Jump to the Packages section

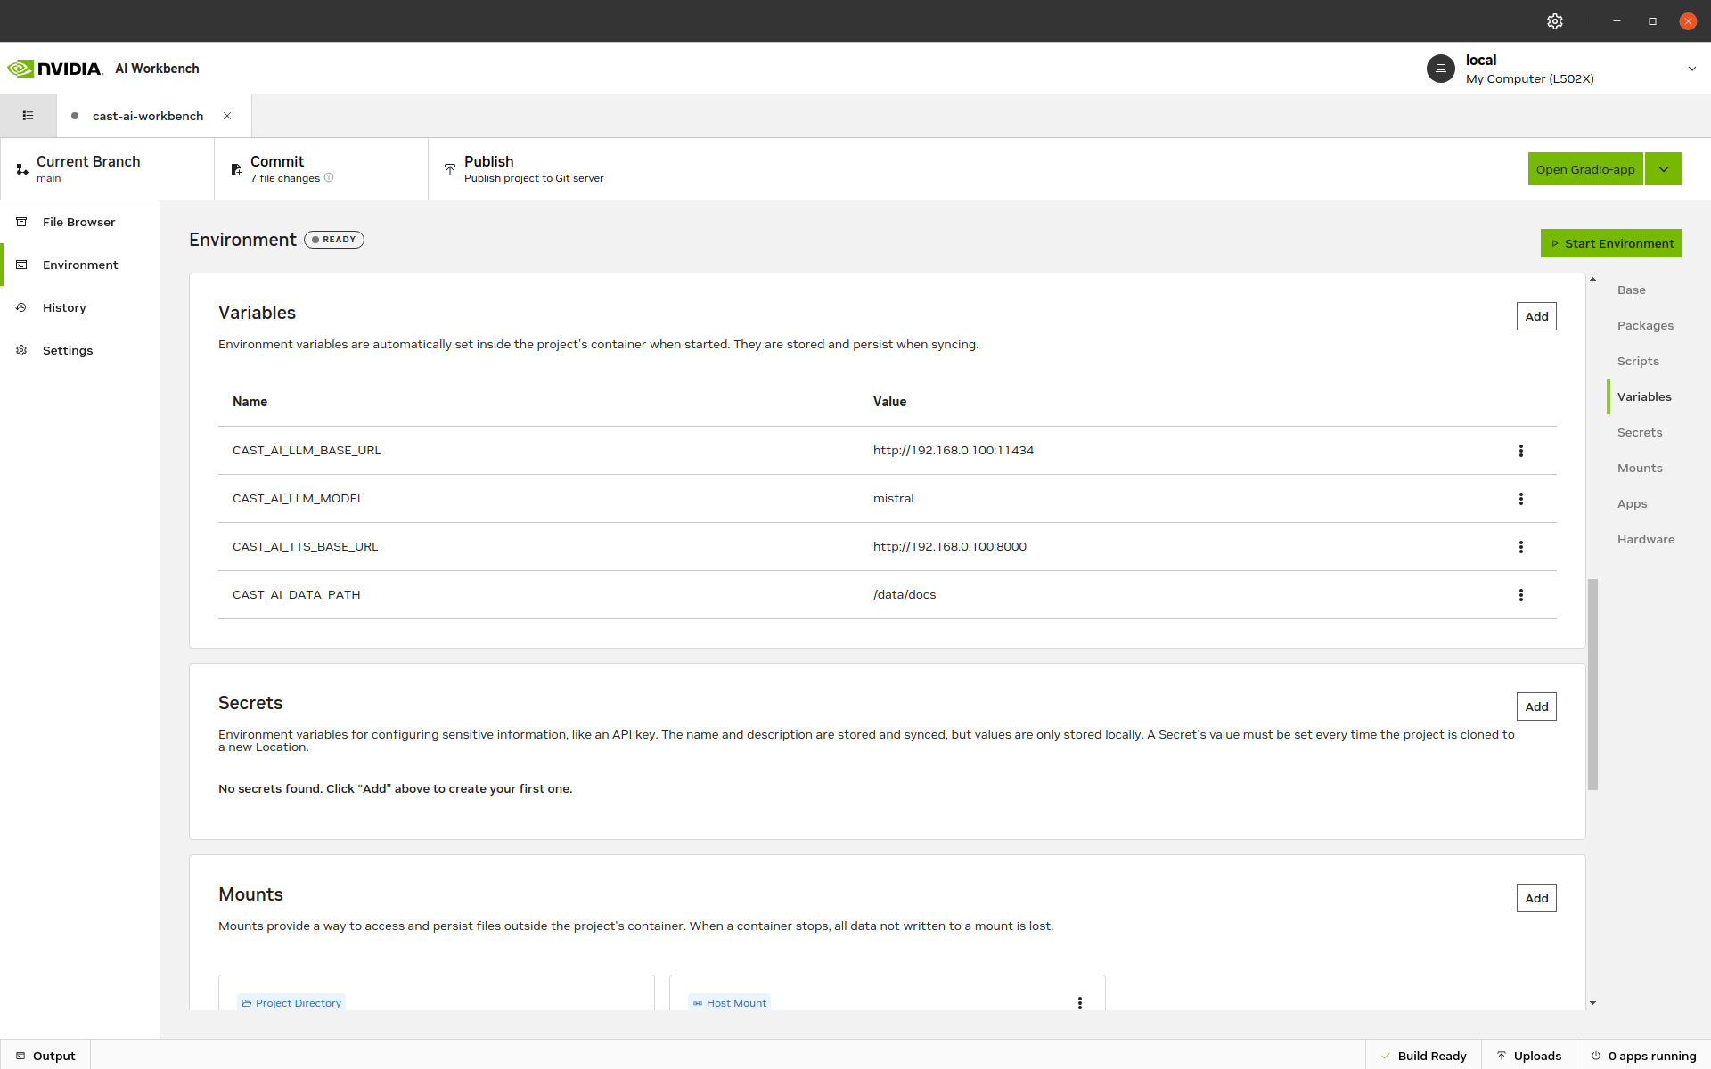coord(1645,326)
